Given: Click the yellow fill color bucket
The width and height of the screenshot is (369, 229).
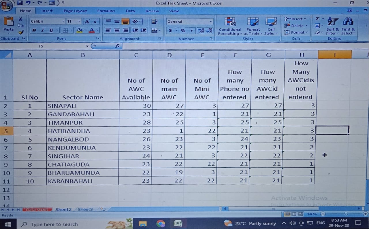Looking at the screenshot, I should [x=79, y=30].
